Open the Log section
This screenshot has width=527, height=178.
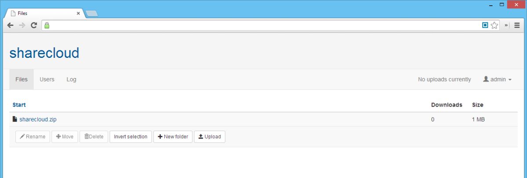71,79
